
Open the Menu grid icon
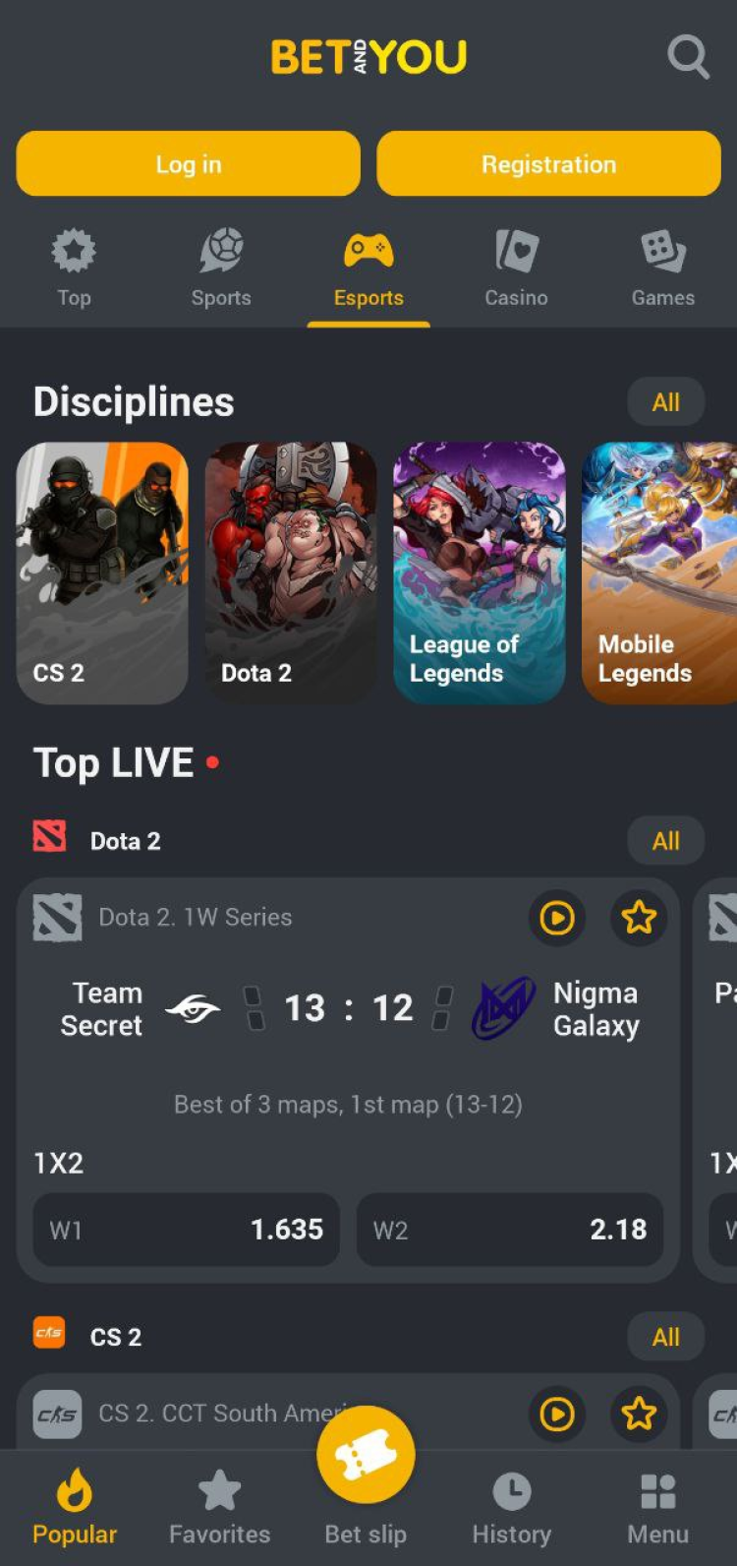tap(657, 1491)
